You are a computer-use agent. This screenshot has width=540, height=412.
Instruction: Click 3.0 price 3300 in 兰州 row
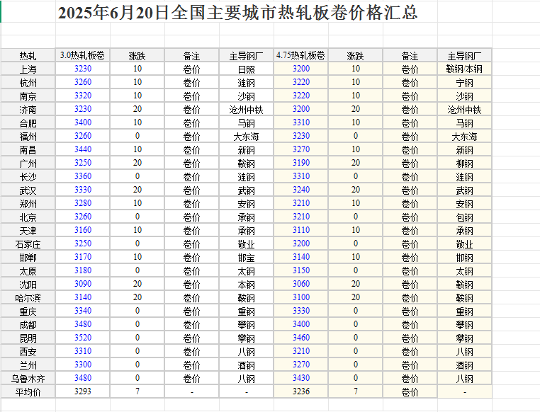click(83, 364)
